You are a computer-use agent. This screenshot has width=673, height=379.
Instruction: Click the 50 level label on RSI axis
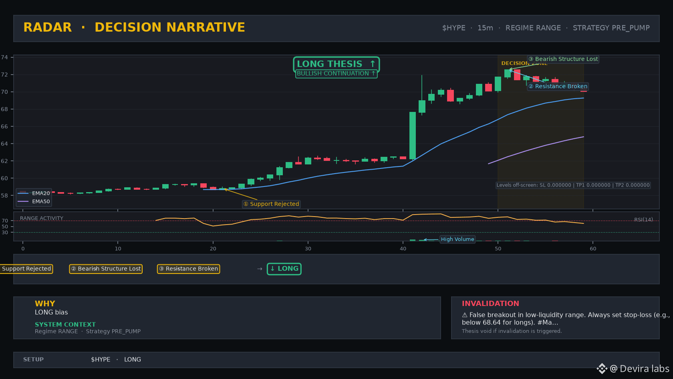click(x=5, y=227)
